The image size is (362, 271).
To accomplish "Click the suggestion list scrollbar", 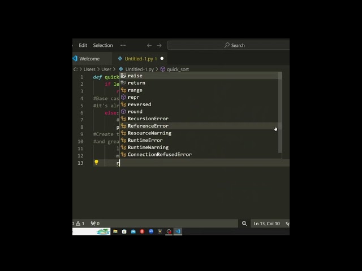I will coord(280,112).
